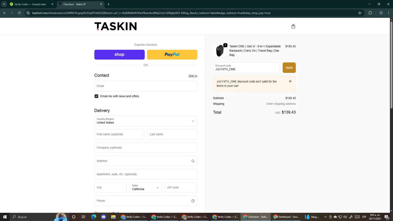Screen dimensions: 393x221
Task: Show hidden system tray icons
Action: point(325,217)
